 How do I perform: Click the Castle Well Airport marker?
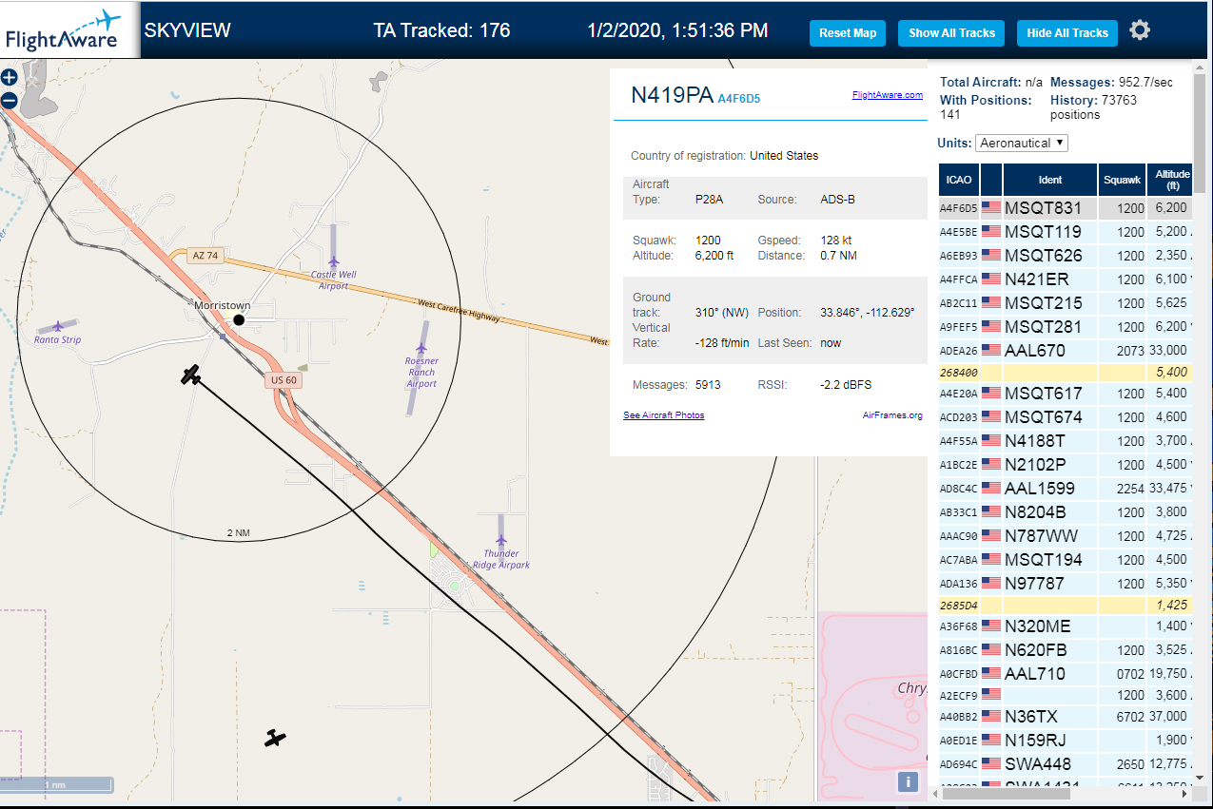[x=334, y=261]
